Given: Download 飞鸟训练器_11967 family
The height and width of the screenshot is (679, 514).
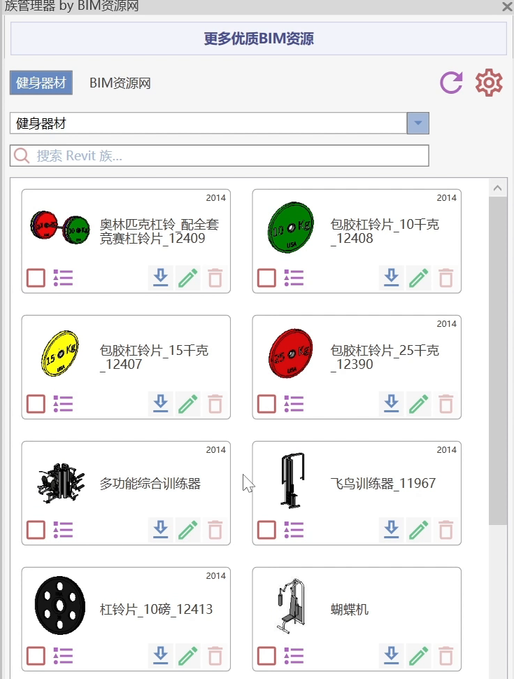Looking at the screenshot, I should tap(391, 530).
